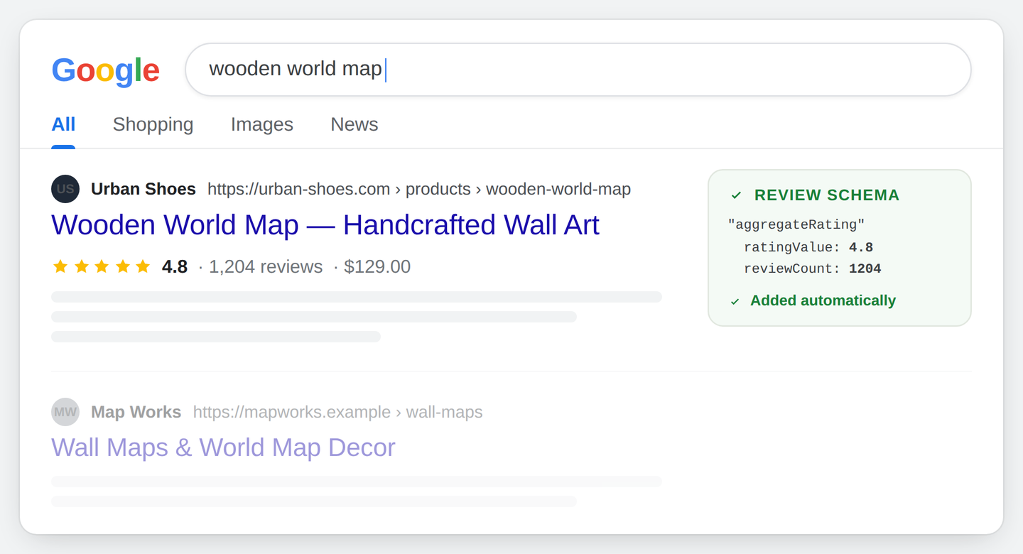This screenshot has height=554, width=1023.
Task: Click the reviewCount: 1204 line
Action: coord(813,268)
